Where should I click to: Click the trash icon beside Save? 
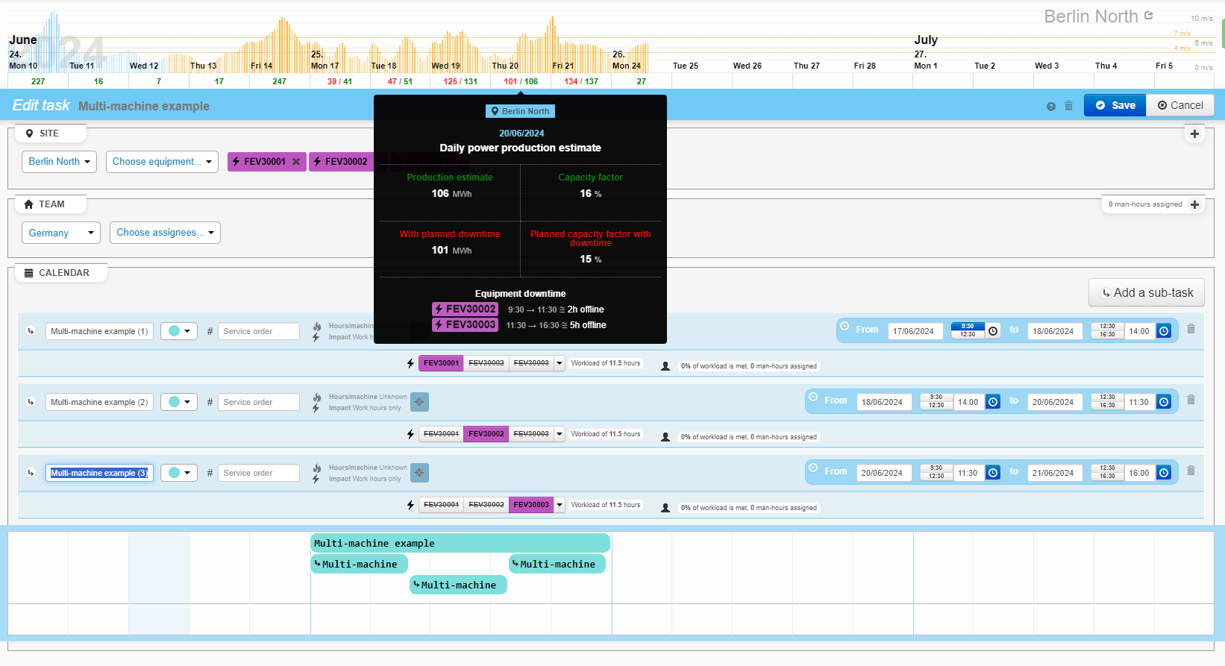point(1068,106)
